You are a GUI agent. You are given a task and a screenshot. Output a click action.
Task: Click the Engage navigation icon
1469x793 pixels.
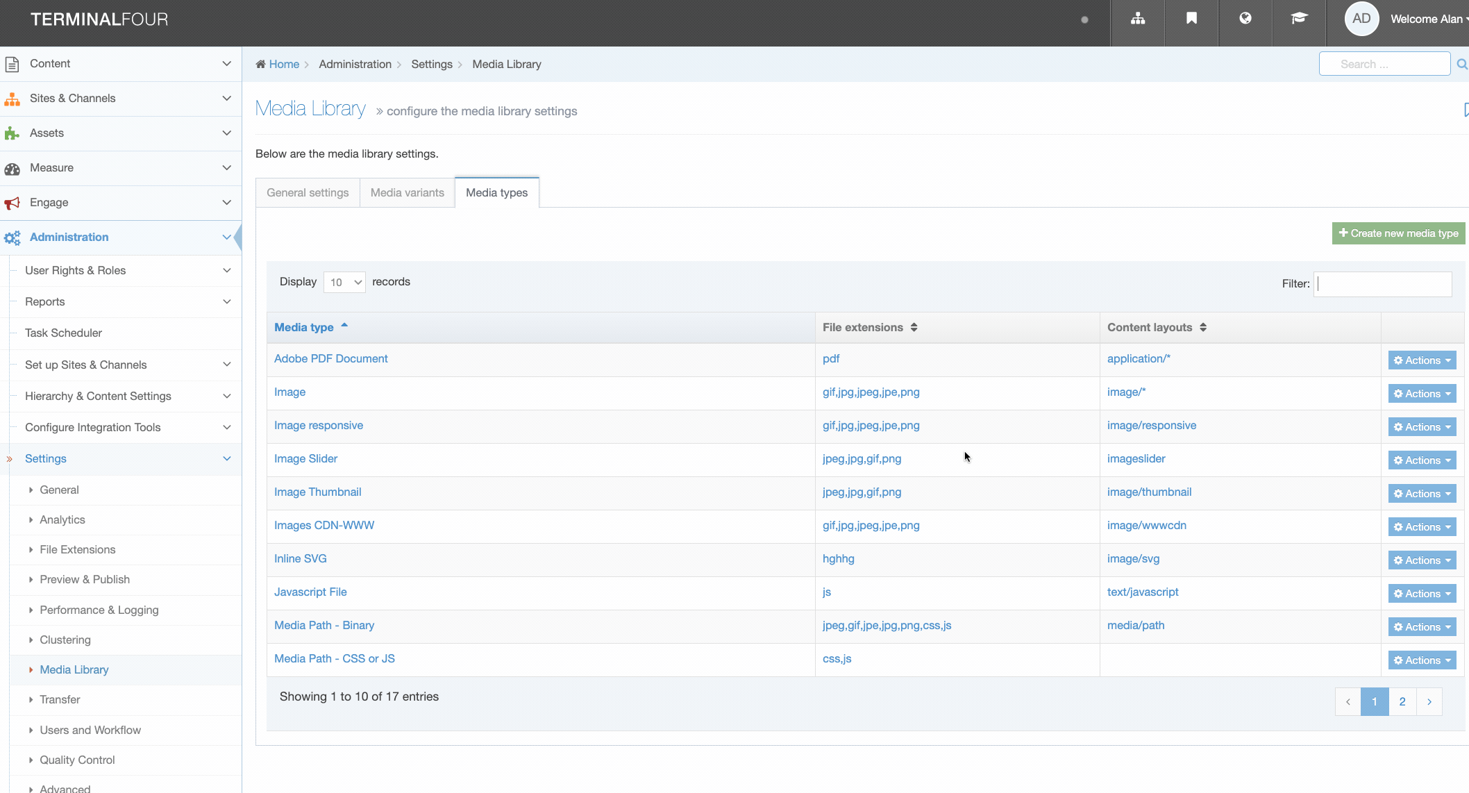point(14,202)
